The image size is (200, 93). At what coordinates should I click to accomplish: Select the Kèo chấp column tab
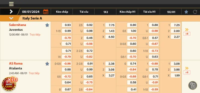point(62,12)
